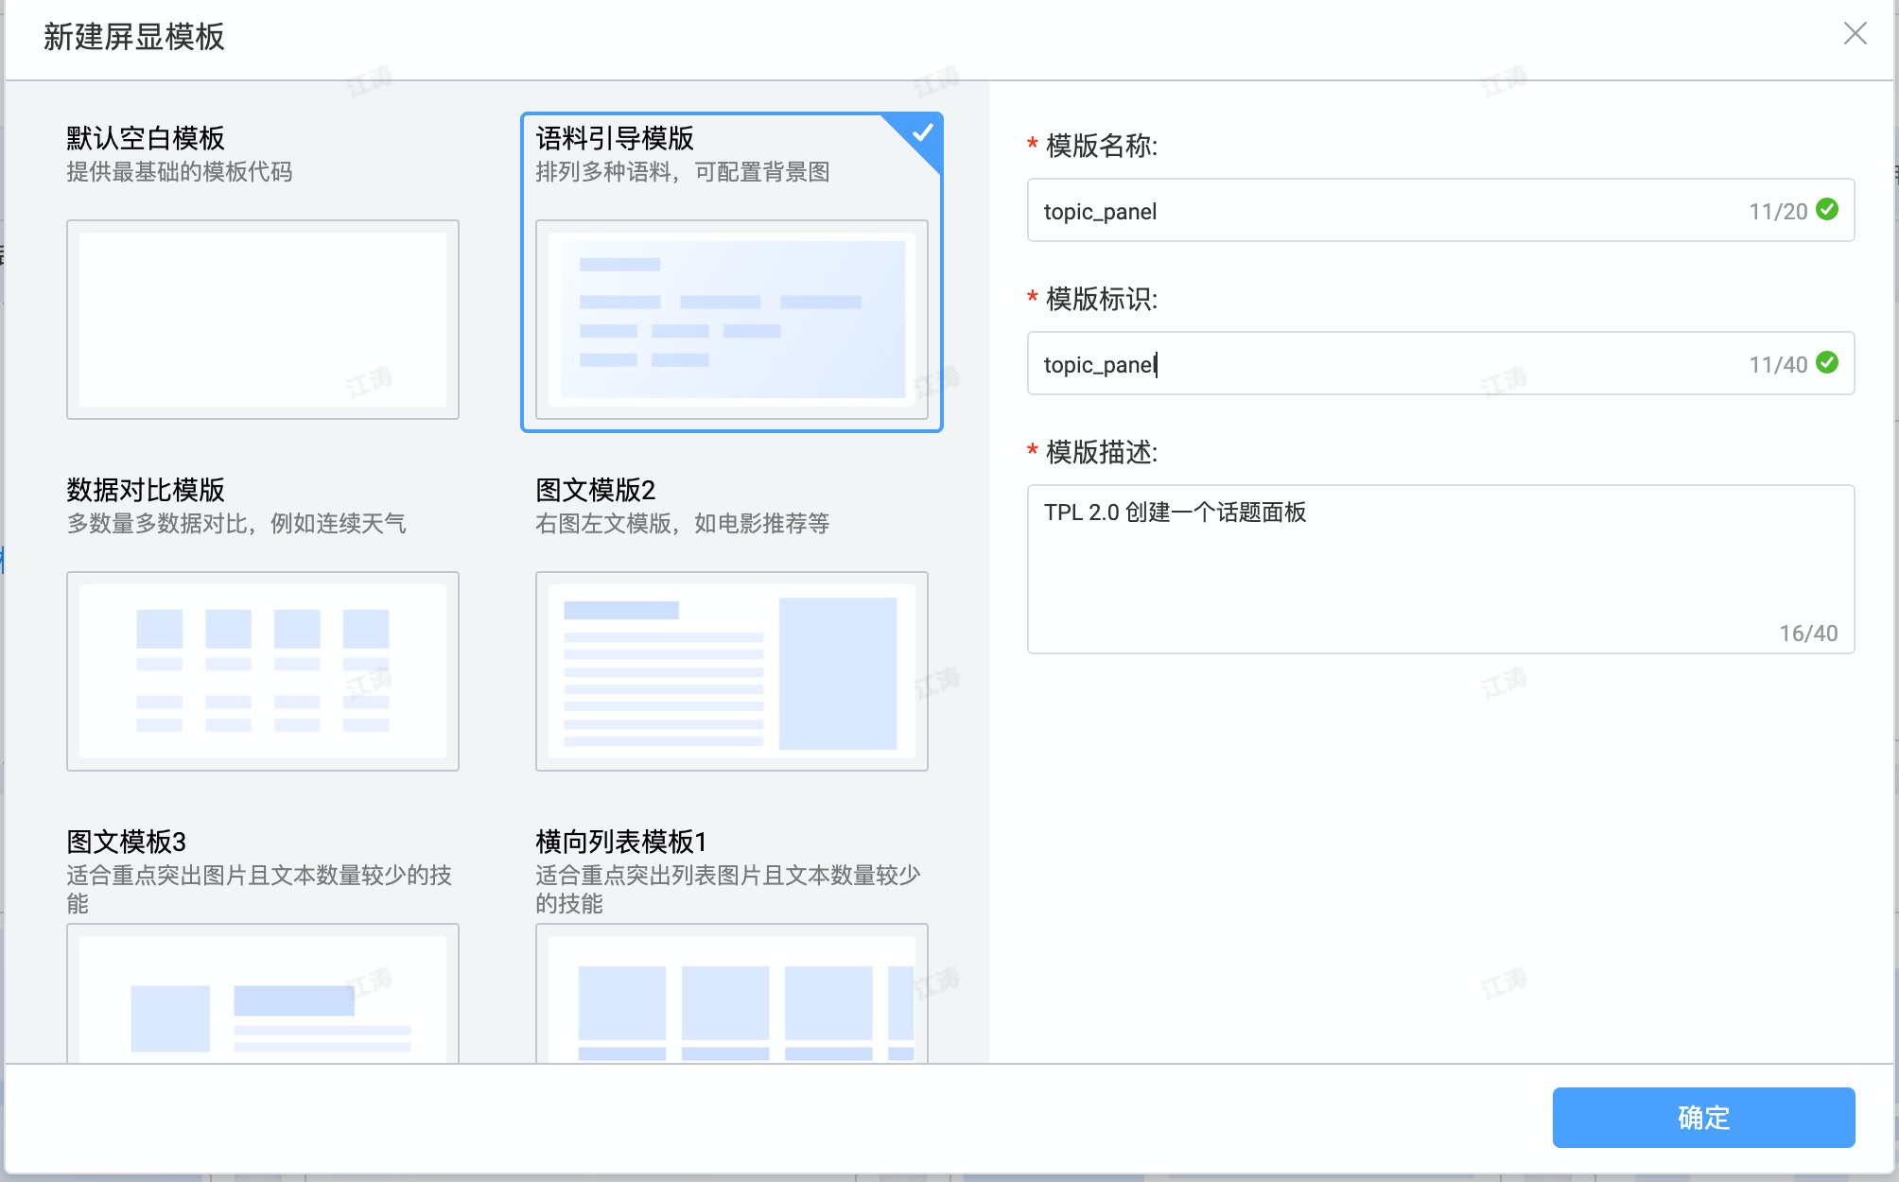Screen dimensions: 1899x1182
Task: Choose the 横向列表模板1 preview
Action: point(731,995)
